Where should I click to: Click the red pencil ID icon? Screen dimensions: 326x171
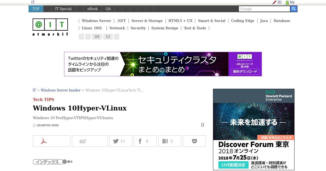(274, 2)
